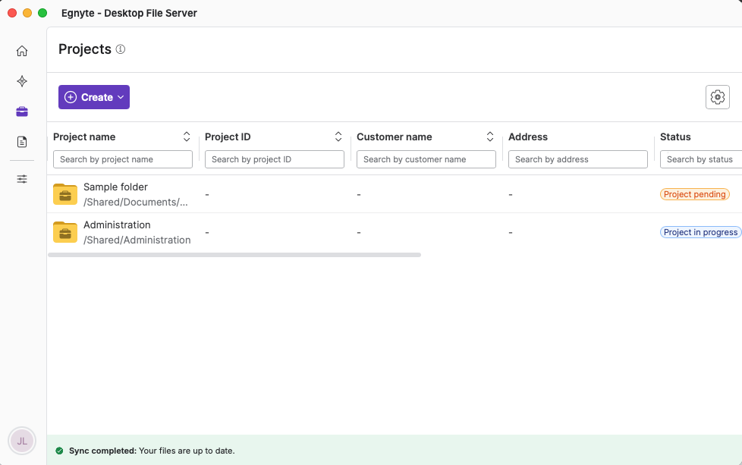Click the info icon next to Projects title
This screenshot has height=465, width=742.
(120, 49)
